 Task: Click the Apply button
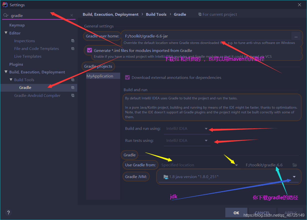pyautogui.click(x=291, y=213)
